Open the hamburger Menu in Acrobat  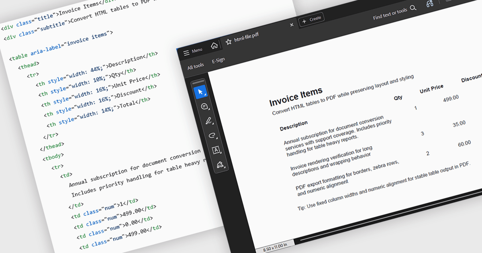[193, 51]
